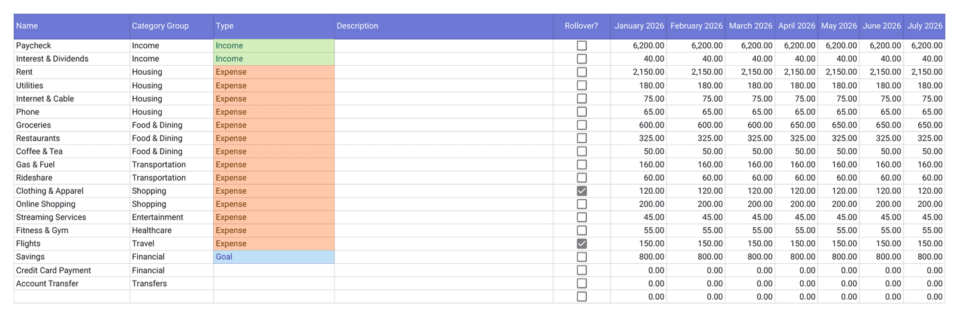Enable Rollover for the Rent row
959x317 pixels.
tap(581, 72)
